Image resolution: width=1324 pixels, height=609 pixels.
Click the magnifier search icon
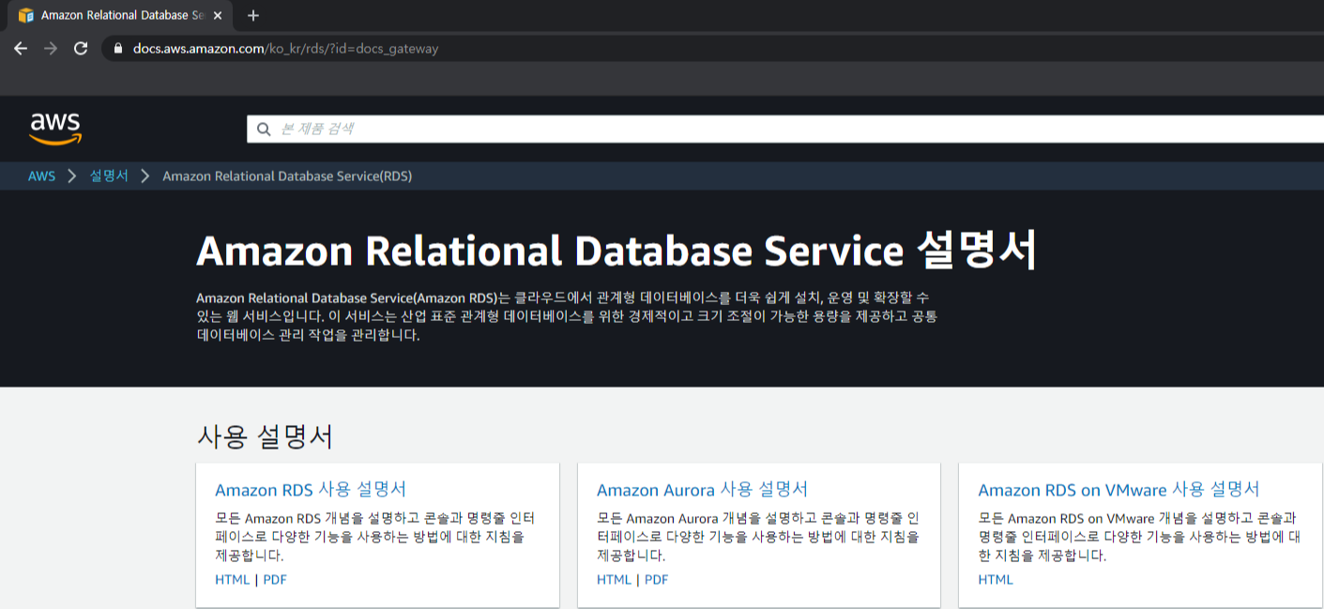coord(264,129)
